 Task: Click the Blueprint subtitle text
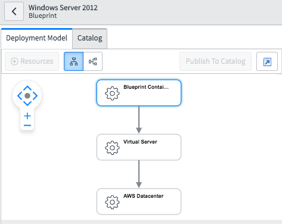click(43, 15)
